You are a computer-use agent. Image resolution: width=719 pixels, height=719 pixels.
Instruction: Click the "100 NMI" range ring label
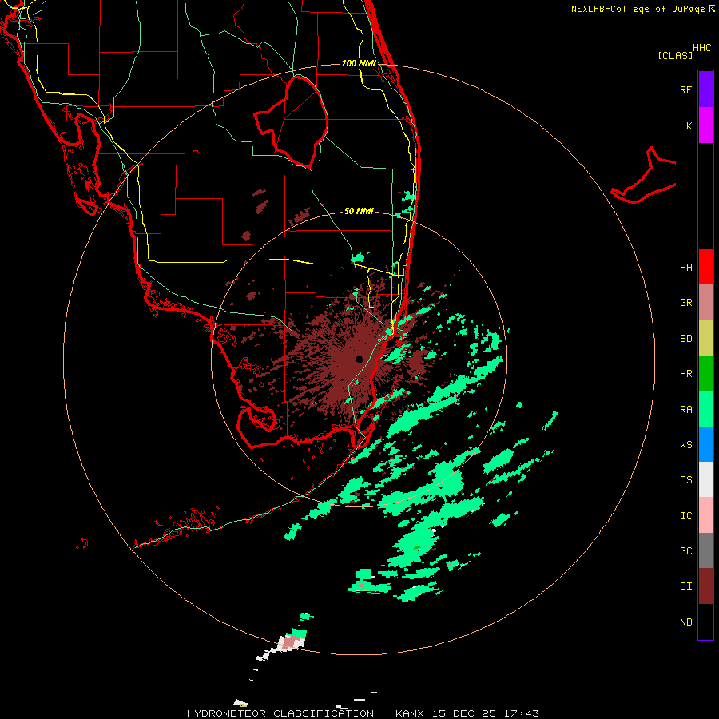click(359, 63)
